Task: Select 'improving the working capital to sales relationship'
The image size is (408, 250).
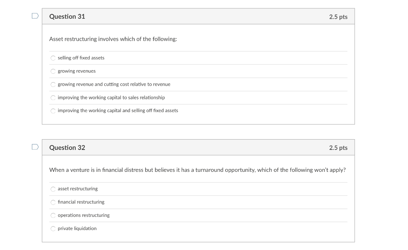Action: tap(53, 97)
